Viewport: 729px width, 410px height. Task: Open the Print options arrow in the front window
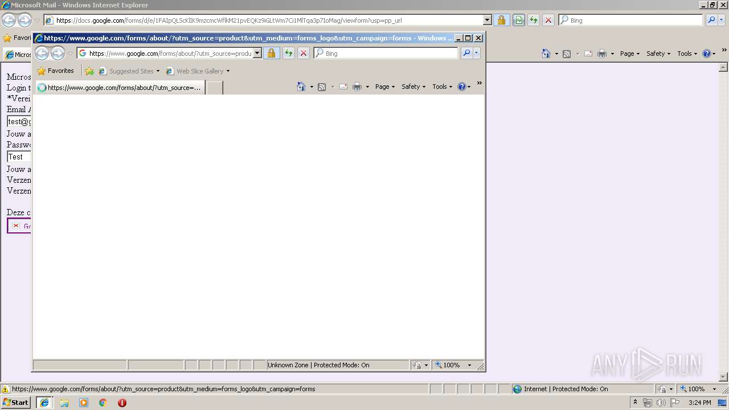tap(367, 87)
